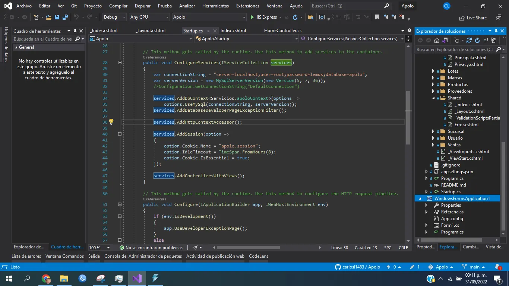Open the Debug configuration dropdown
Viewport: 509px width, 286px height.
[x=115, y=17]
